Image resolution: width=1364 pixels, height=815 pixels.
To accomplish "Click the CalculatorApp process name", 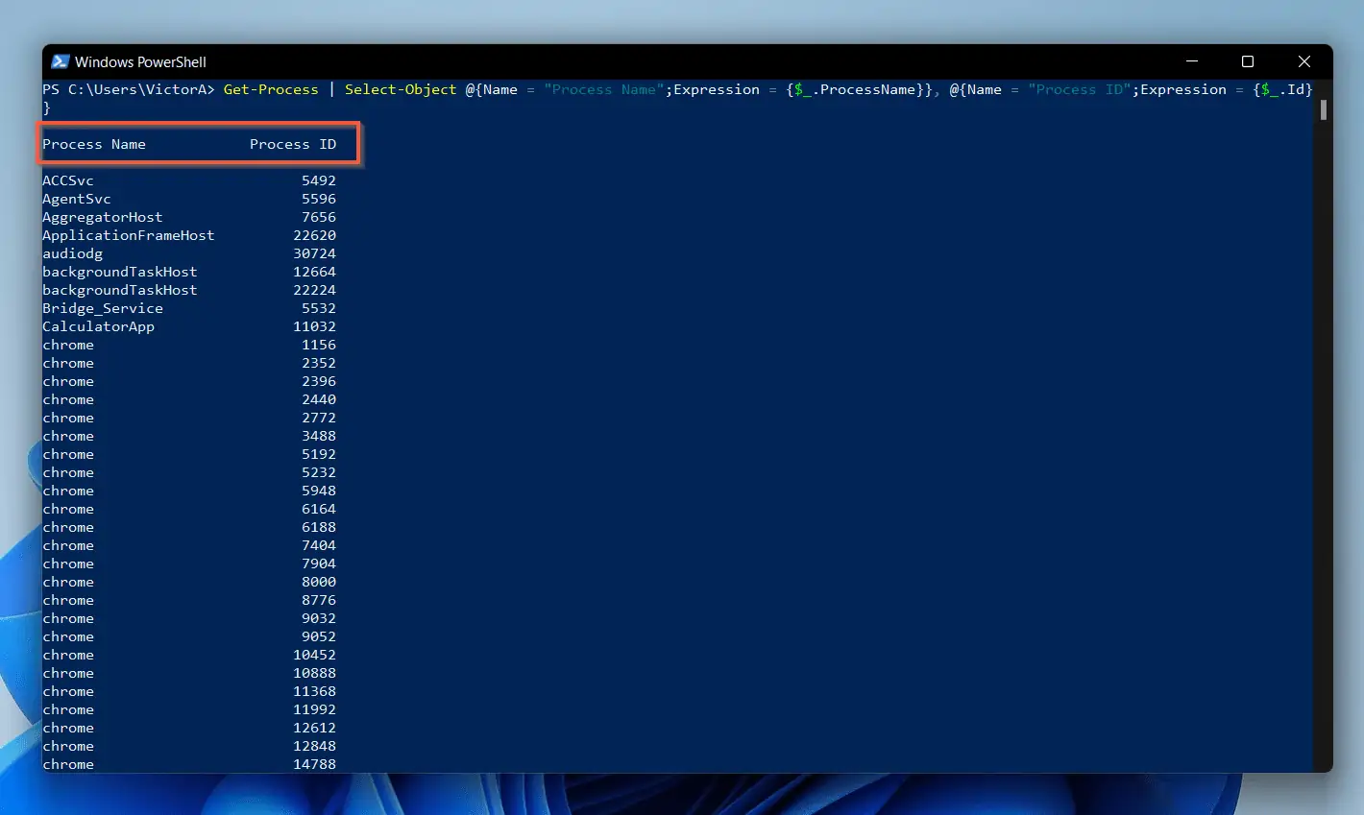I will (x=99, y=326).
